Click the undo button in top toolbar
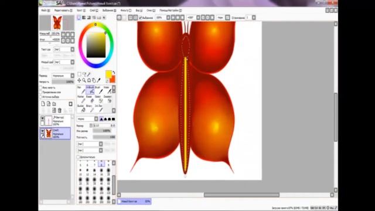The height and width of the screenshot is (211, 375). click(x=119, y=18)
